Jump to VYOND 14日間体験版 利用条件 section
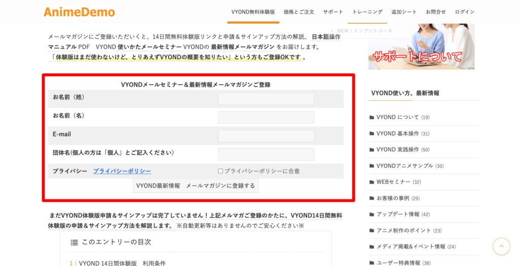The image size is (519, 266). [x=122, y=263]
